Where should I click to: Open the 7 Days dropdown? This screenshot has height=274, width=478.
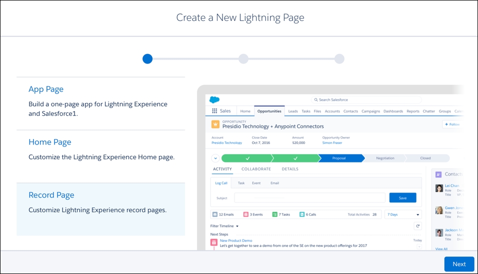coord(403,214)
